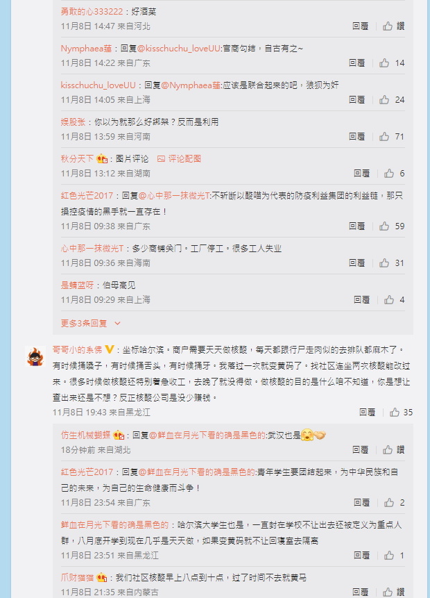Expand 更多3条回复 to show more replies
The width and height of the screenshot is (430, 598).
[x=91, y=324]
